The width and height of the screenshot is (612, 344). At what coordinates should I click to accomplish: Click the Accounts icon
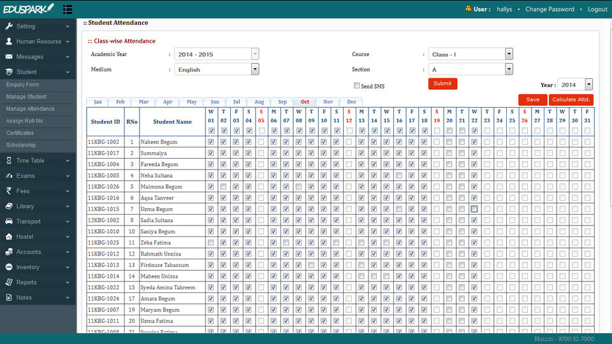coord(9,252)
